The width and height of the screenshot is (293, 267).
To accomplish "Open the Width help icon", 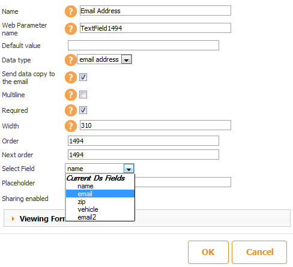I will pos(71,126).
